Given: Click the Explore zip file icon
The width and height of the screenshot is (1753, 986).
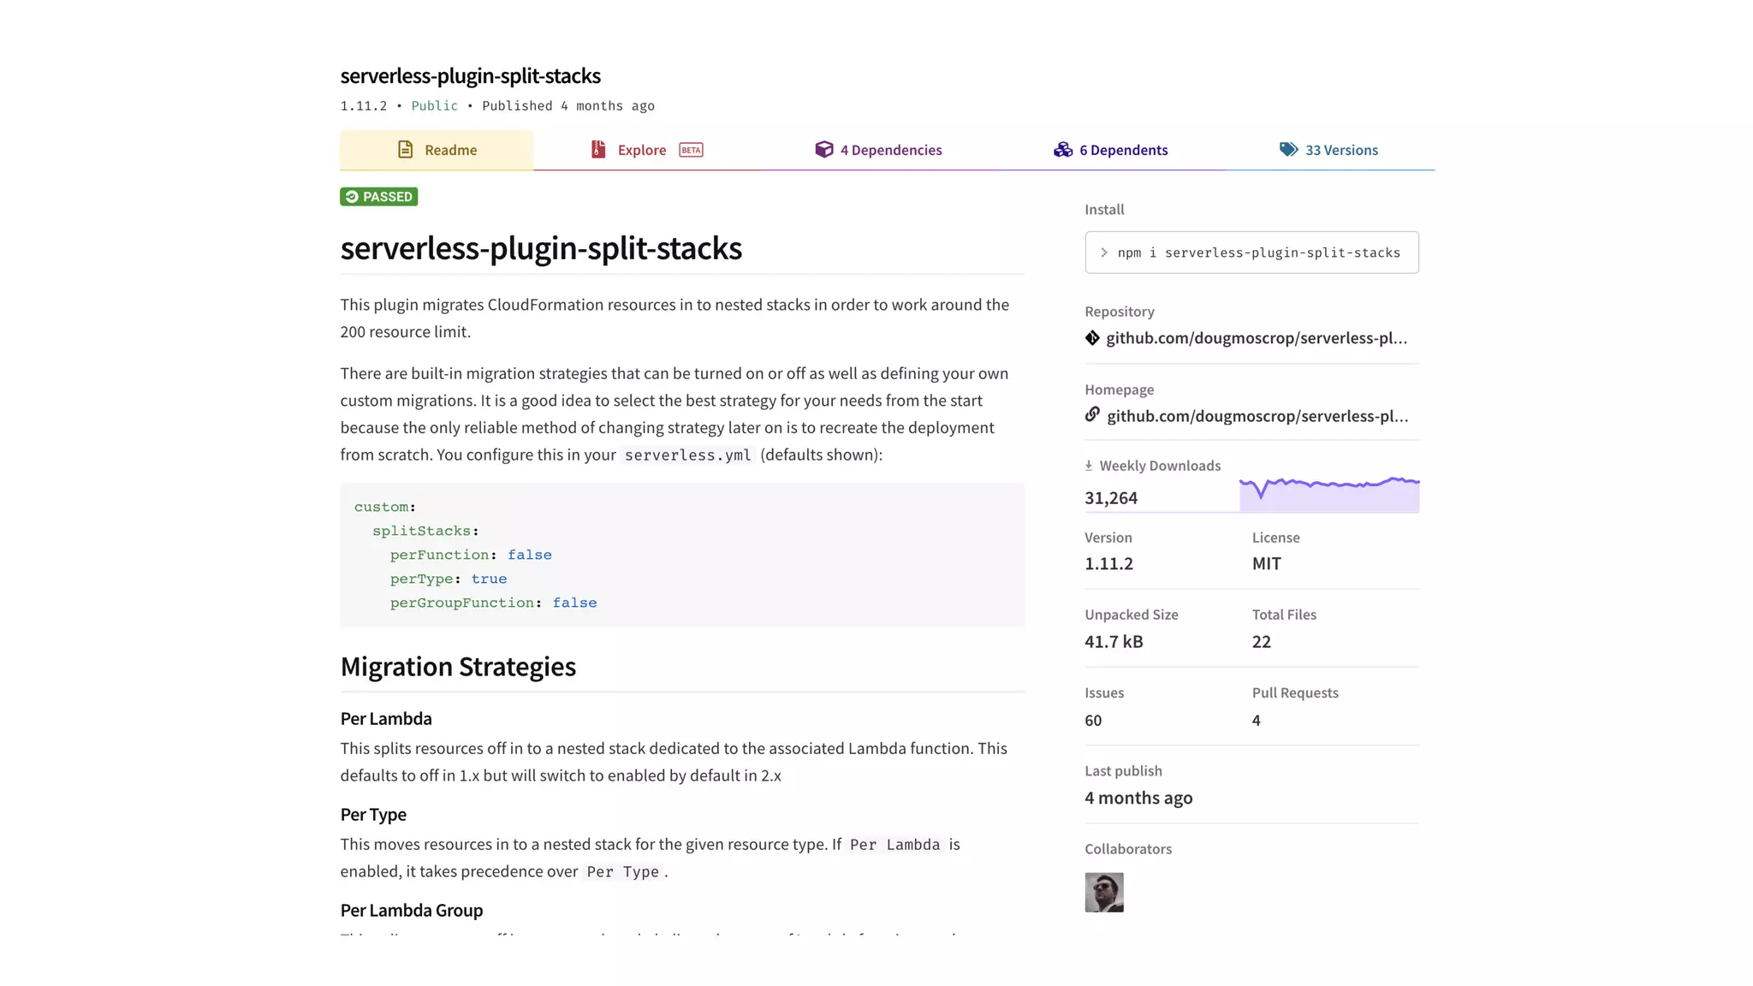Looking at the screenshot, I should click(x=598, y=150).
